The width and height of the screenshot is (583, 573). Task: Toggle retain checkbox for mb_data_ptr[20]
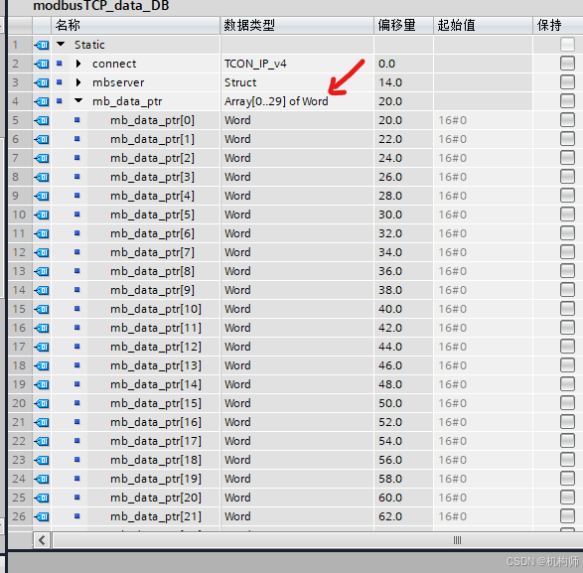(x=567, y=498)
